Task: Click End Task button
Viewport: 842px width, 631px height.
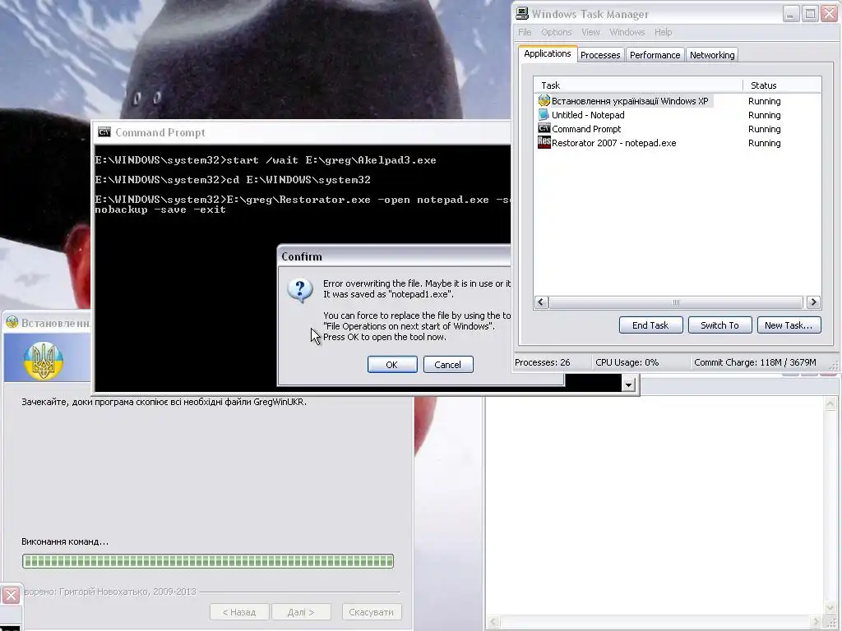Action: (650, 325)
